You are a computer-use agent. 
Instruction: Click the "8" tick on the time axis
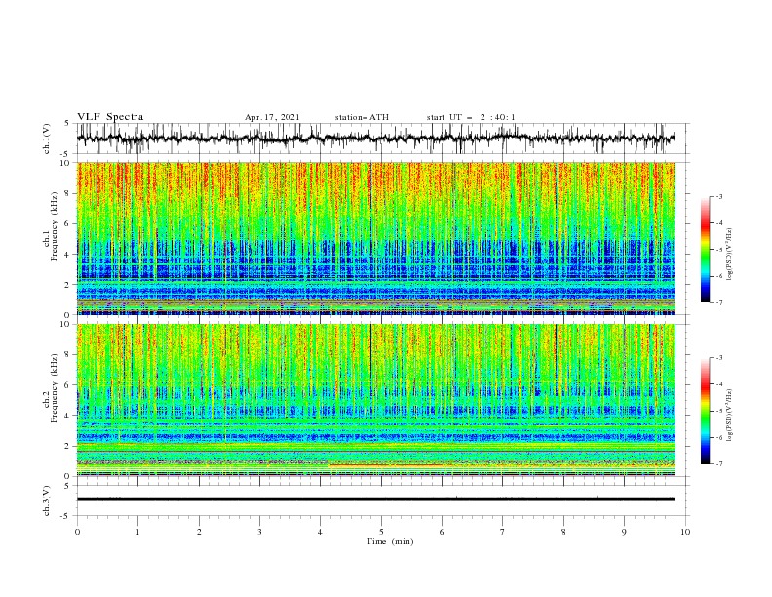563,532
